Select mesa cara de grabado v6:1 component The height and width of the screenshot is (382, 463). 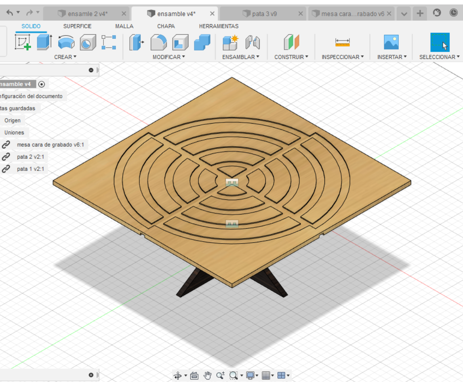51,145
